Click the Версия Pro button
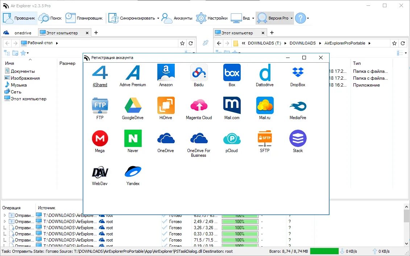 point(273,18)
